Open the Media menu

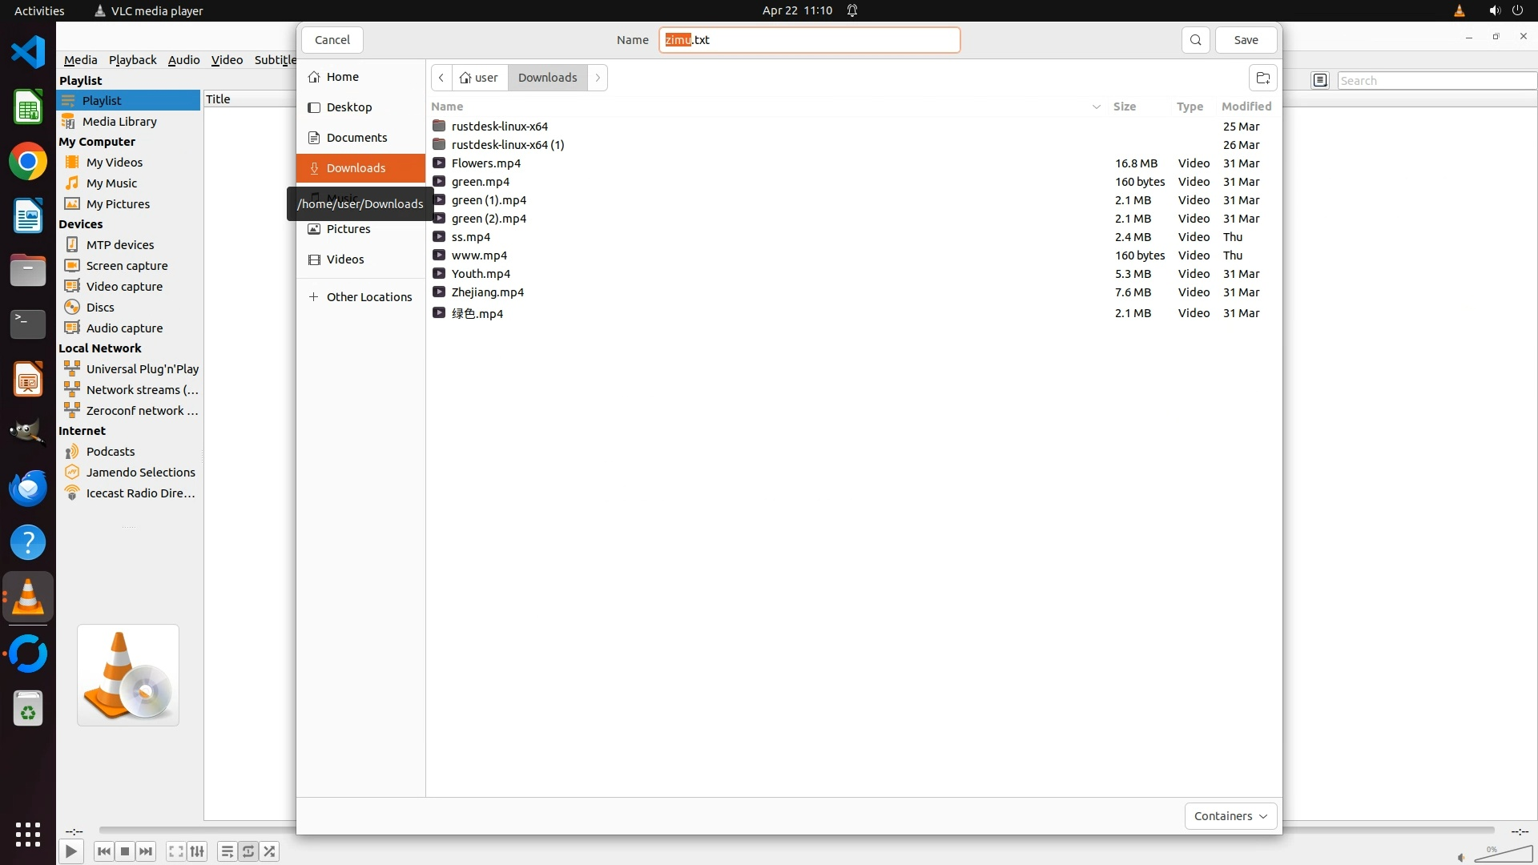click(80, 60)
